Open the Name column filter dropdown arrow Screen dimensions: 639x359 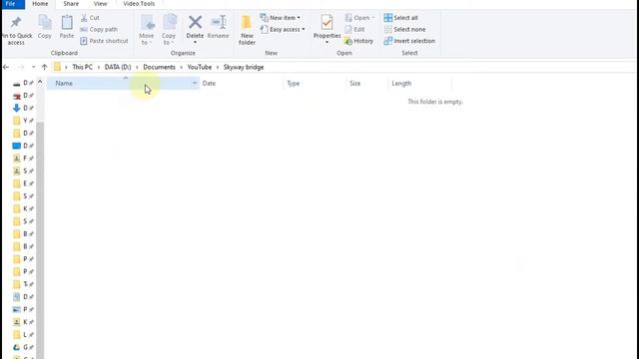[x=195, y=83]
